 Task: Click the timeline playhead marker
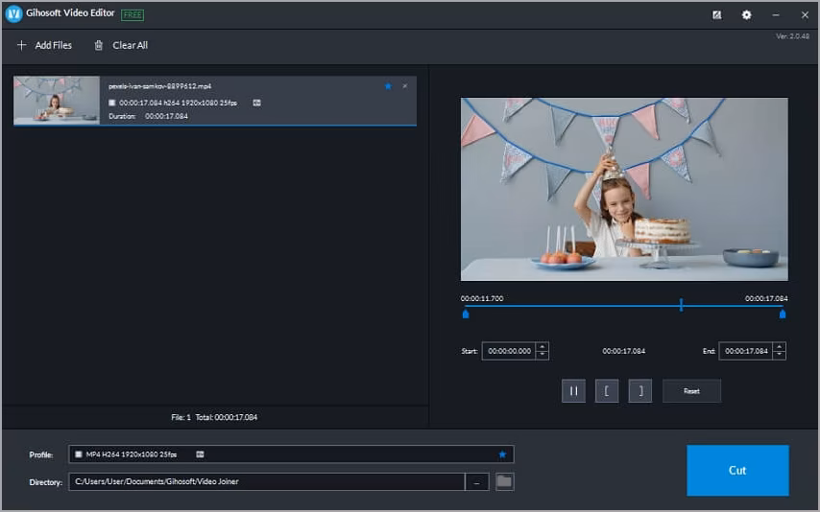pyautogui.click(x=681, y=305)
